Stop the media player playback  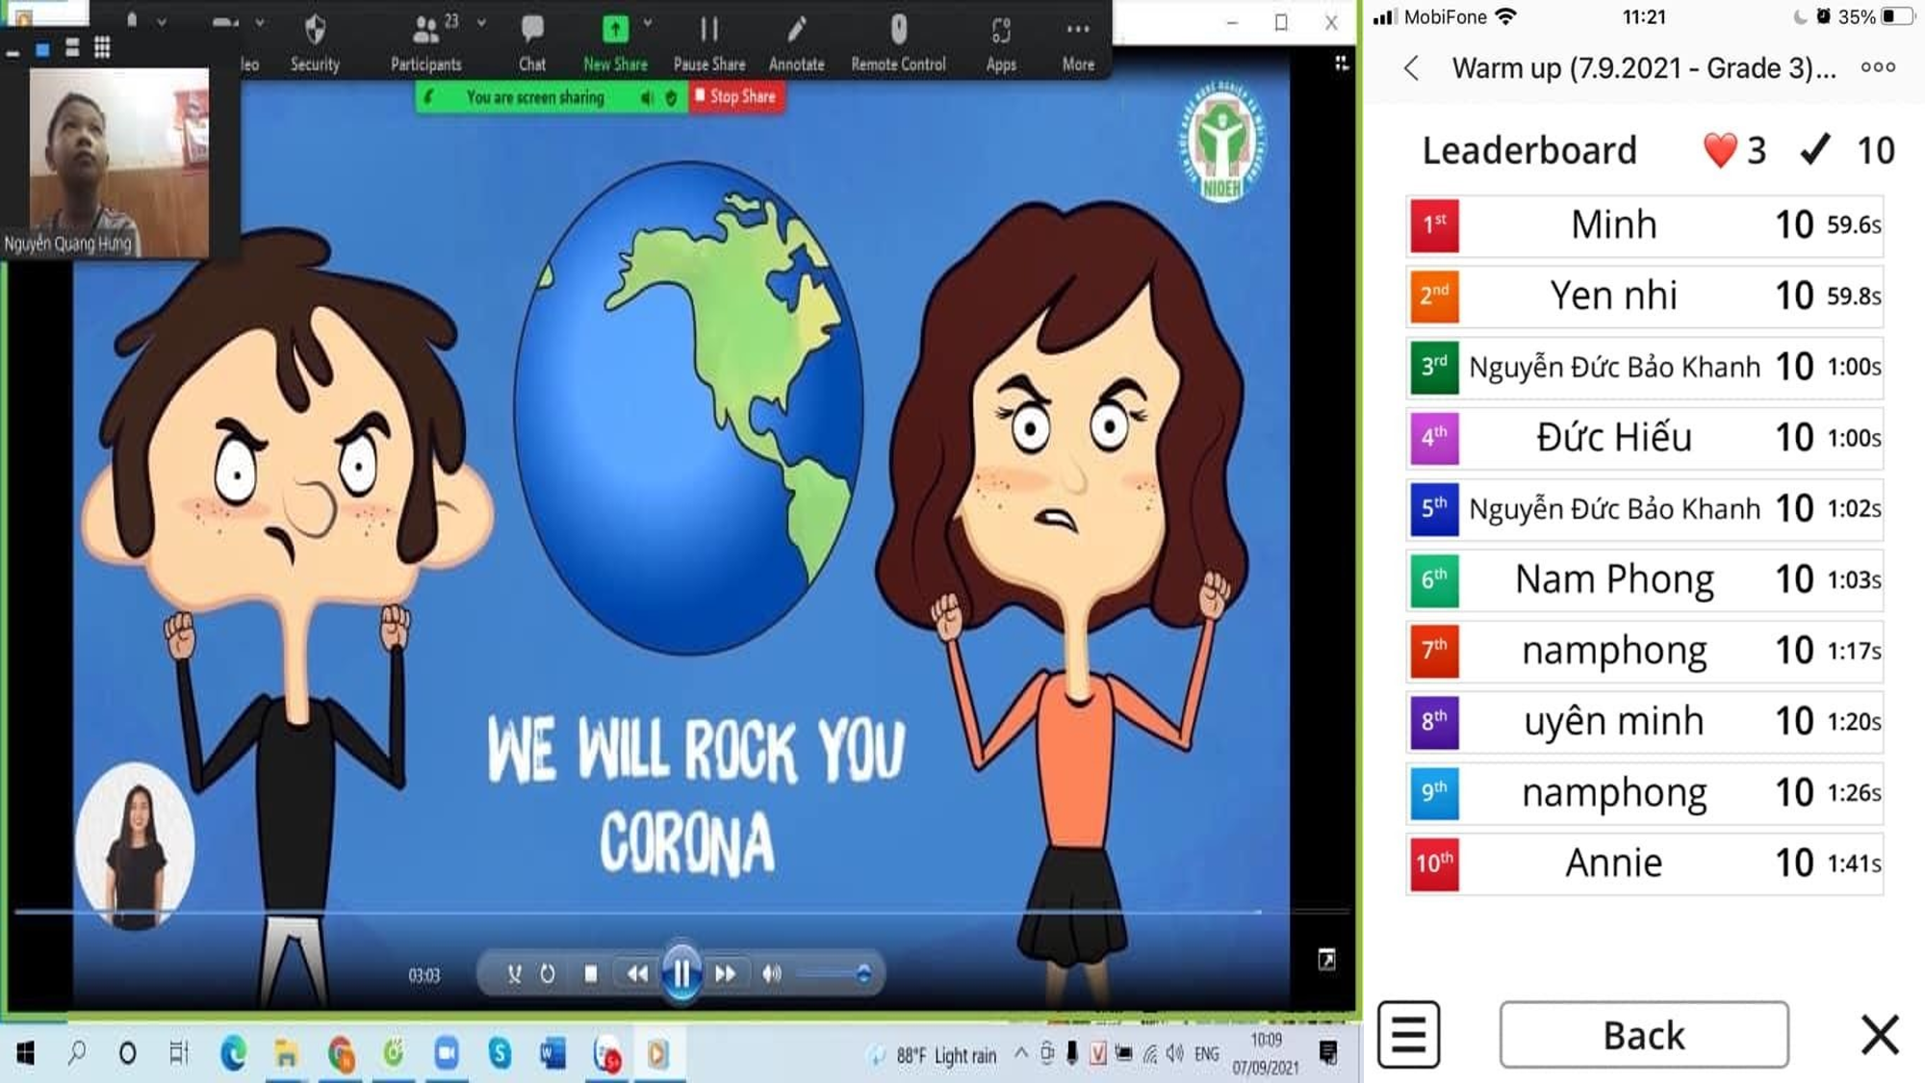591,974
